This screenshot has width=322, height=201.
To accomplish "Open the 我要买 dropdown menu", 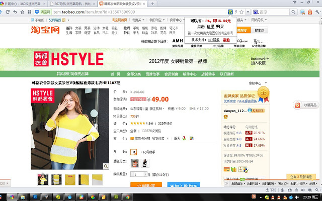I will click(138, 20).
